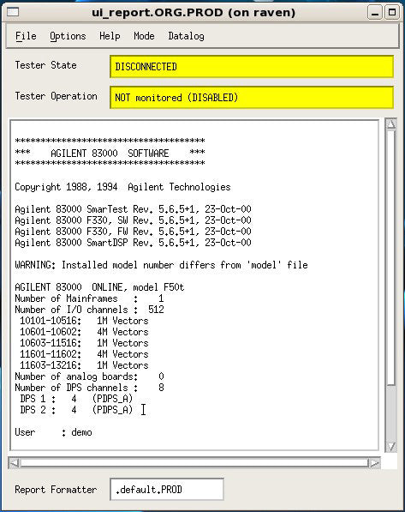Click the Report Formatter .default.PROD field

[167, 489]
